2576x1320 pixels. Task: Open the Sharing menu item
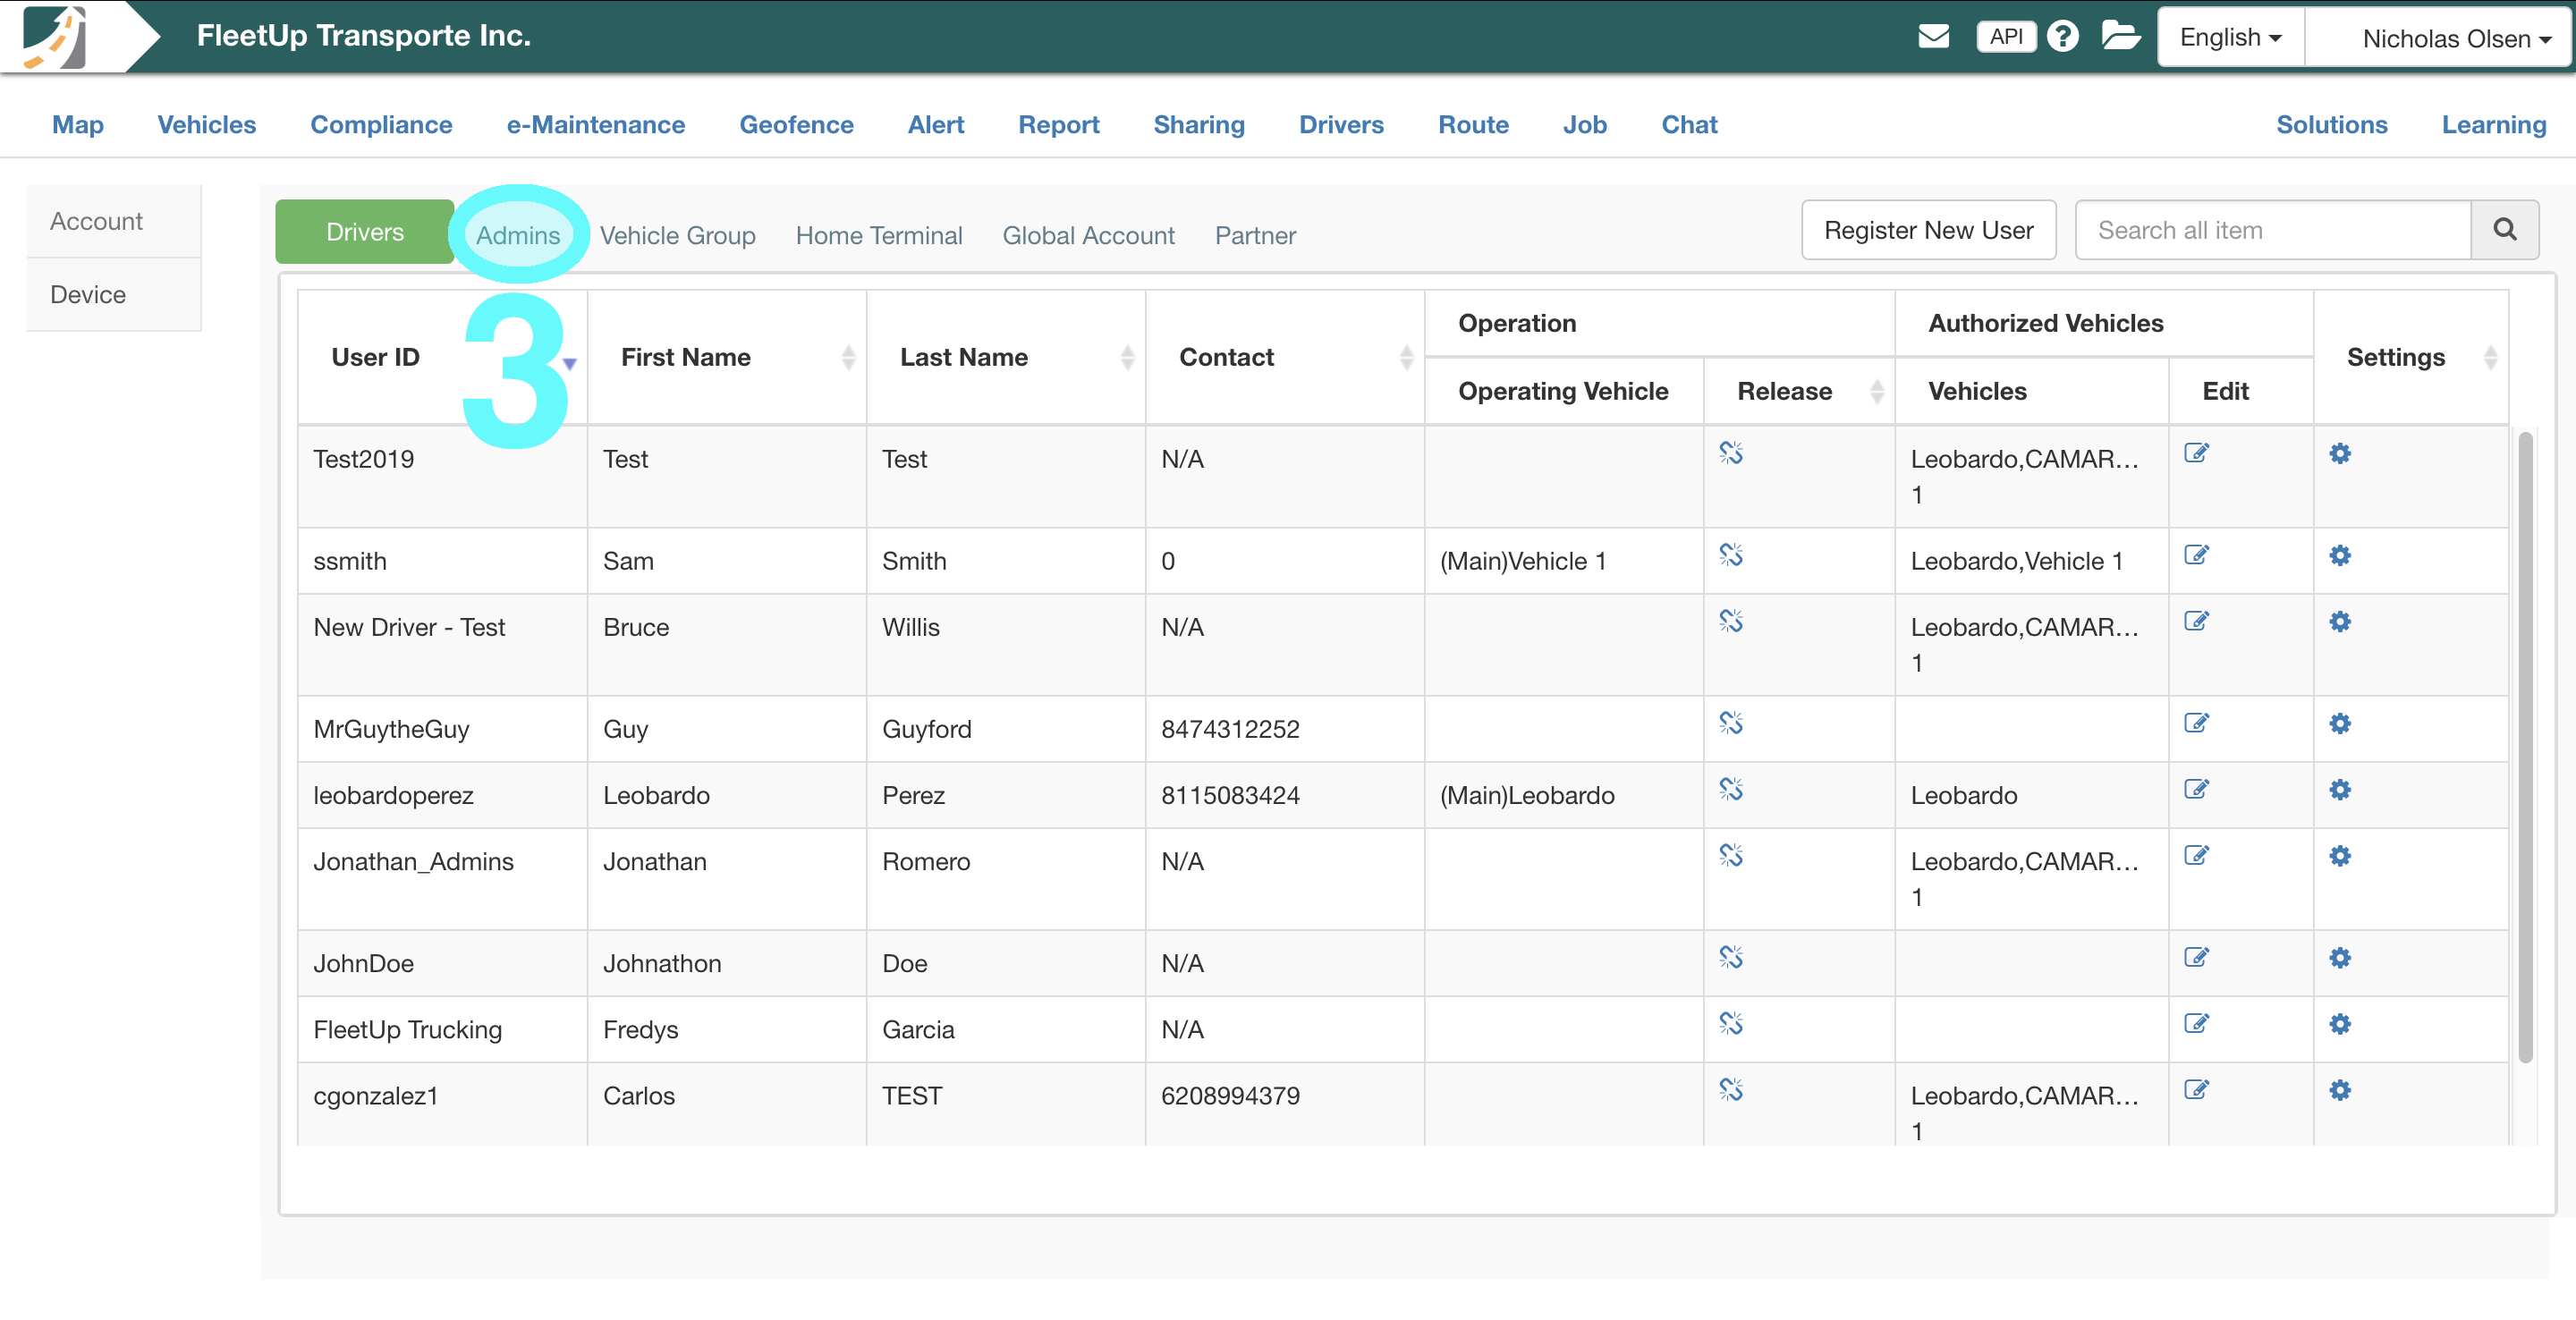pos(1199,124)
